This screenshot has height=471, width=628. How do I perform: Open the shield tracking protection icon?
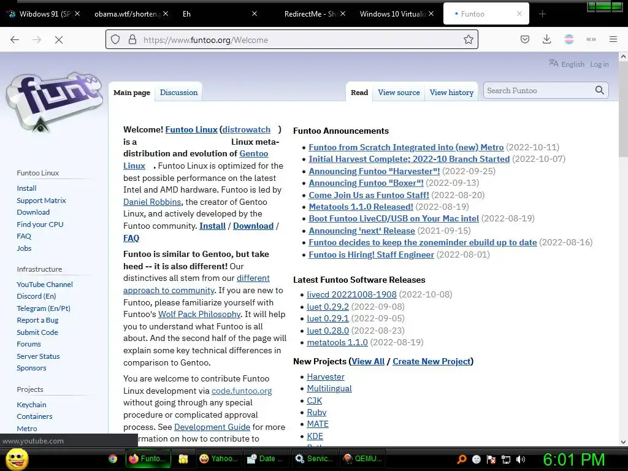pyautogui.click(x=115, y=40)
